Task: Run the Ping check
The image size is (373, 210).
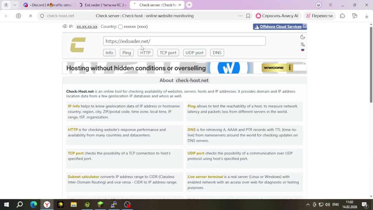Action: click(127, 52)
